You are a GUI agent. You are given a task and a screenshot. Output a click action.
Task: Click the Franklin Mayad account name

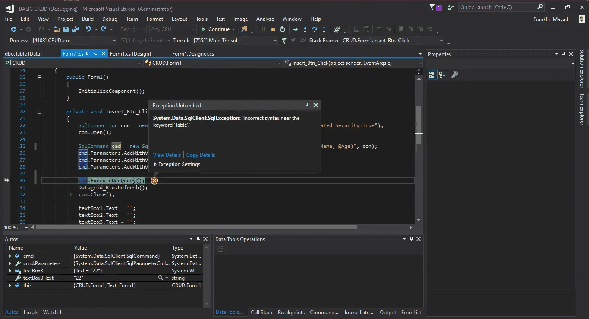point(551,19)
